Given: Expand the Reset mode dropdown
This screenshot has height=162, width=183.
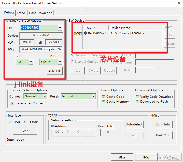Looking at the screenshot, I should click(x=94, y=96).
